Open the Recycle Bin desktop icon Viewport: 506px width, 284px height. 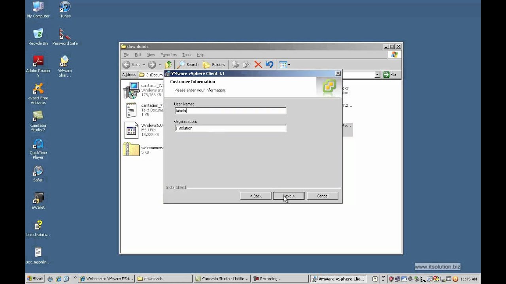38,37
